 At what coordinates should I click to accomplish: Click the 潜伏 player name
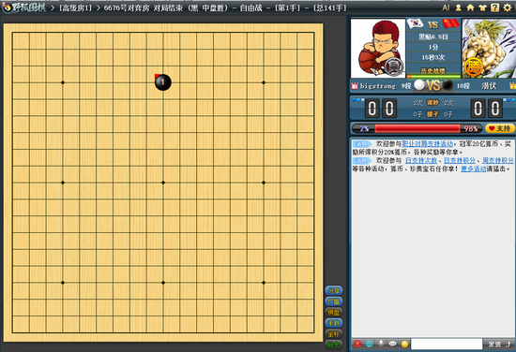pyautogui.click(x=489, y=86)
